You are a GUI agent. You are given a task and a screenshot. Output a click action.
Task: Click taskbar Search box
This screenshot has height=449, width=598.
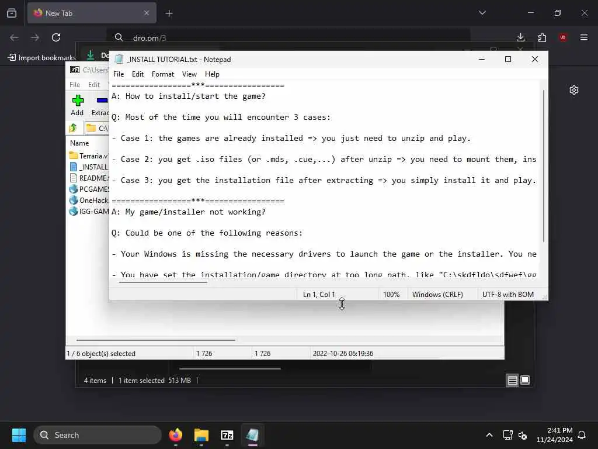tap(98, 435)
